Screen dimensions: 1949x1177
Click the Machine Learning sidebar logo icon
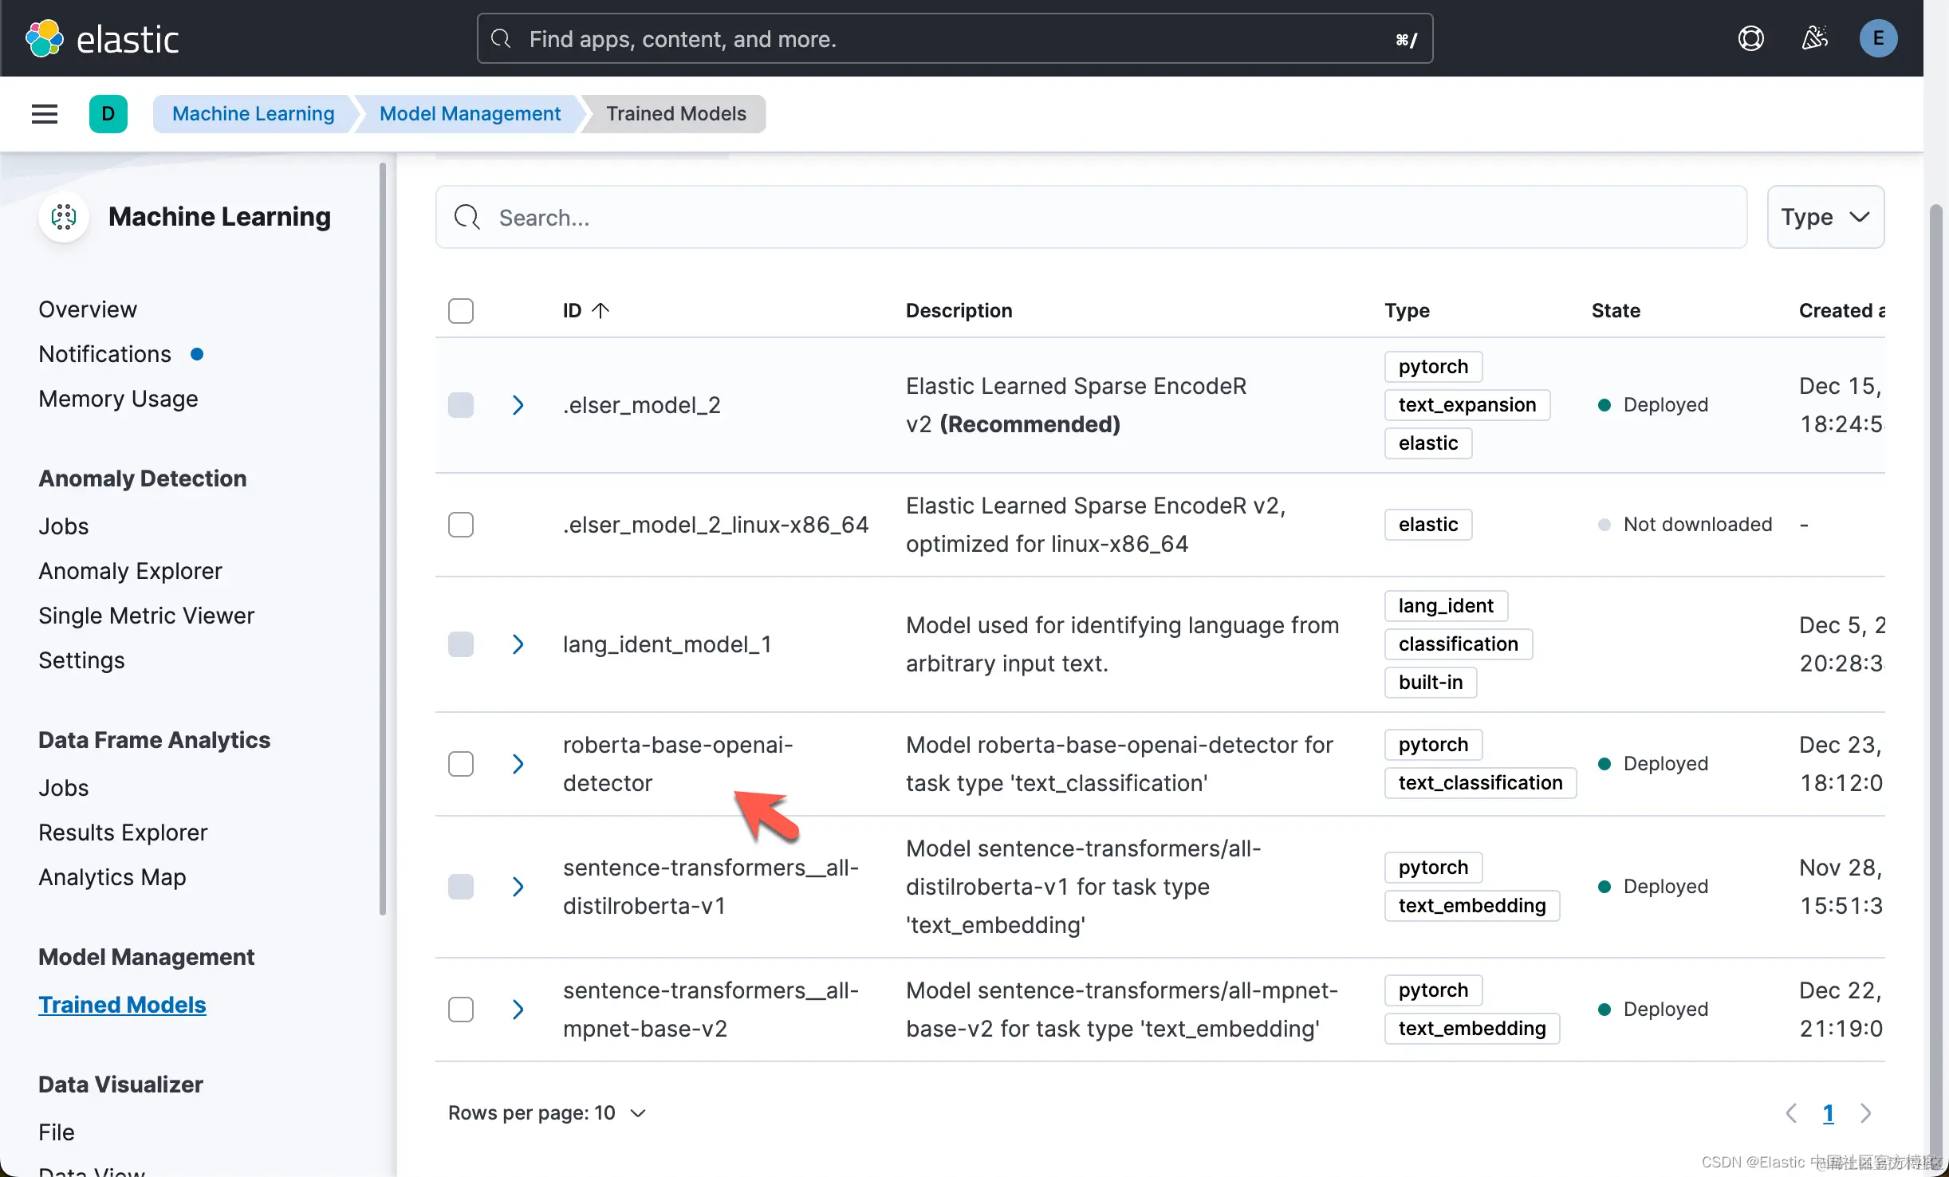64,216
